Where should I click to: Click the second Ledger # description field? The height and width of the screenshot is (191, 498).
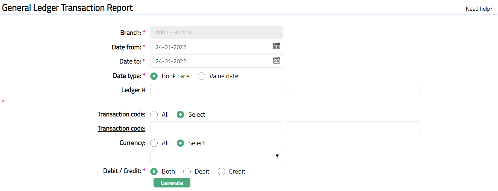click(x=353, y=89)
